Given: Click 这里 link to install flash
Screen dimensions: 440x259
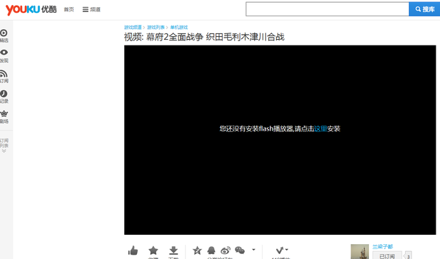Looking at the screenshot, I should pos(321,128).
